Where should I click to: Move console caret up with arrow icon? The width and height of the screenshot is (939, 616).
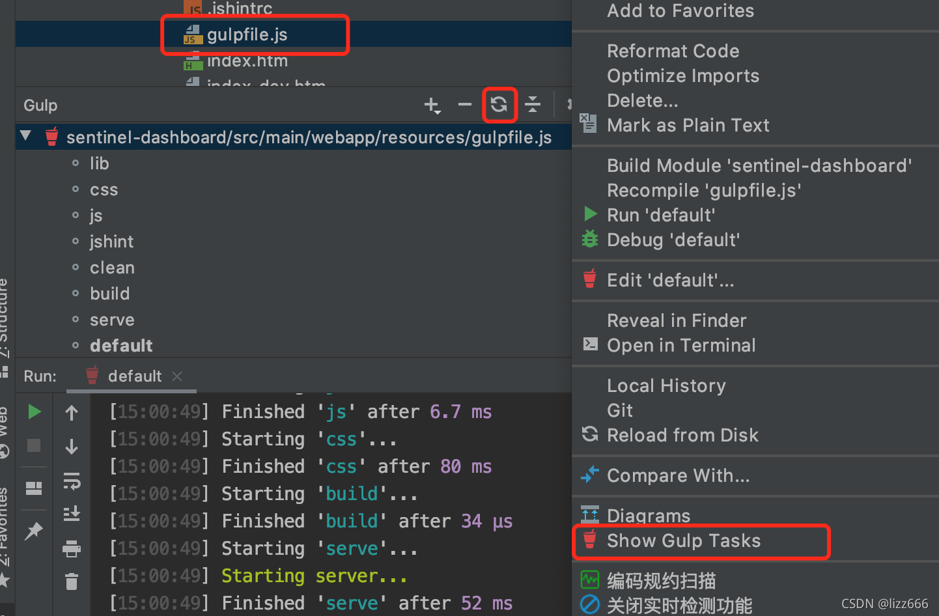(72, 412)
